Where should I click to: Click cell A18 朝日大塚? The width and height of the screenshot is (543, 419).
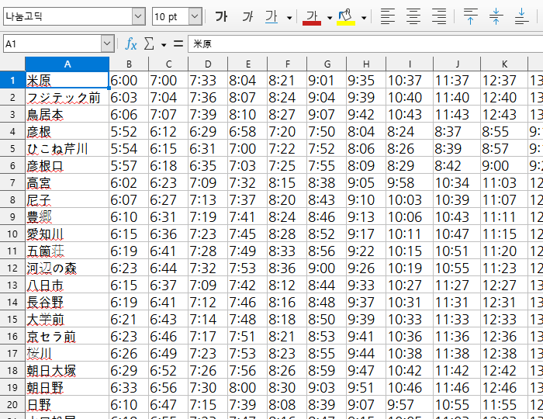pos(67,371)
